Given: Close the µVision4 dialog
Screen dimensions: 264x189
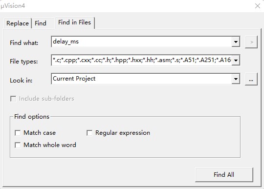Looking at the screenshot, I should tap(258, 6).
